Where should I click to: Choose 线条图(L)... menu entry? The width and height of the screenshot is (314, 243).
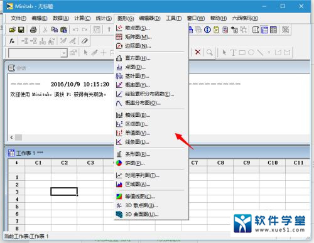[x=151, y=142]
